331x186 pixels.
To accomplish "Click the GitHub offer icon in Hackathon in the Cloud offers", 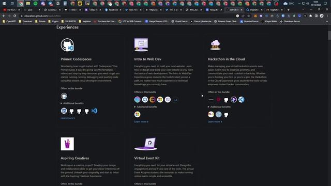I will tap(226, 100).
